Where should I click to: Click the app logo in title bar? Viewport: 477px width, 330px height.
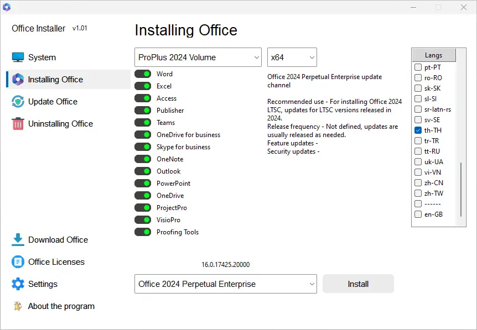7,7
